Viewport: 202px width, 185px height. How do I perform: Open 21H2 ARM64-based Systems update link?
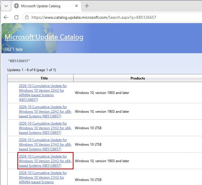43,177
